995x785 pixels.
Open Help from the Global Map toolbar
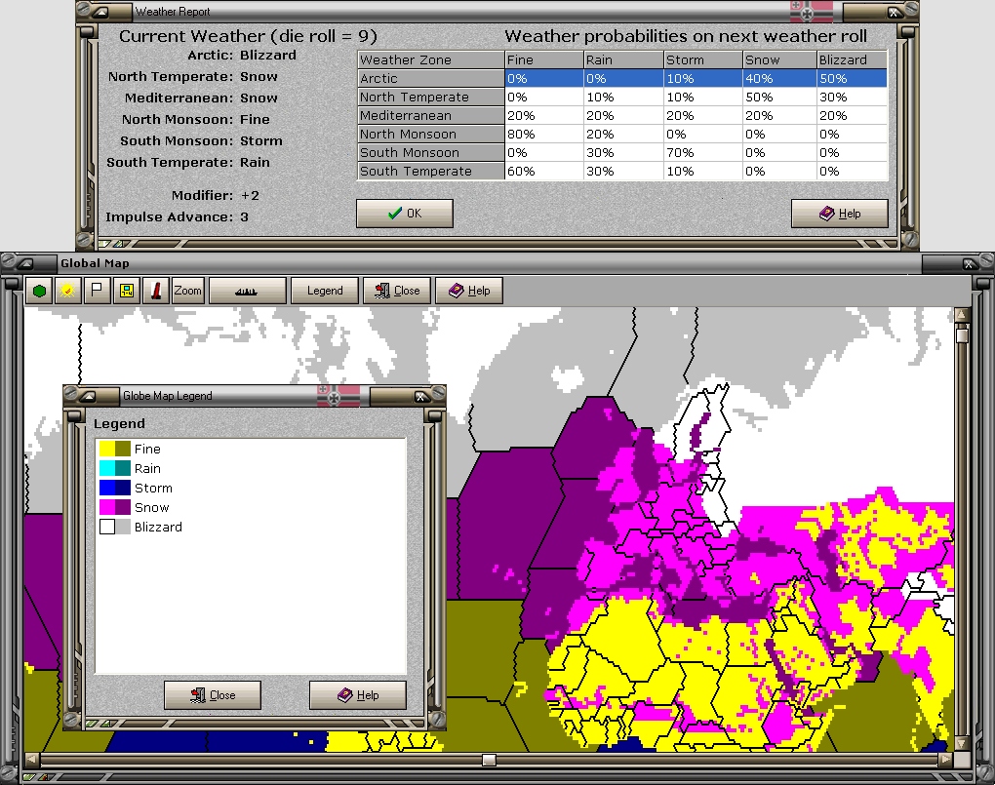pyautogui.click(x=469, y=291)
